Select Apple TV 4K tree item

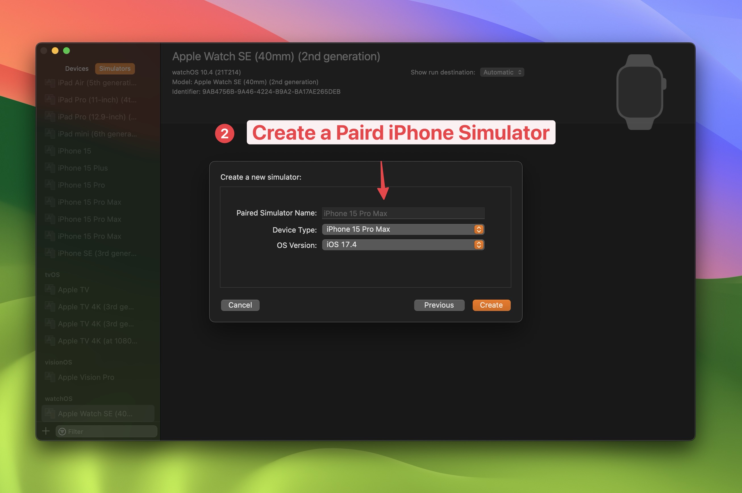click(x=97, y=306)
